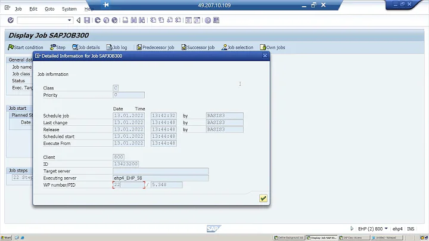Viewport: 429px width, 241px height.
Task: Click the Successor job button
Action: [x=198, y=47]
